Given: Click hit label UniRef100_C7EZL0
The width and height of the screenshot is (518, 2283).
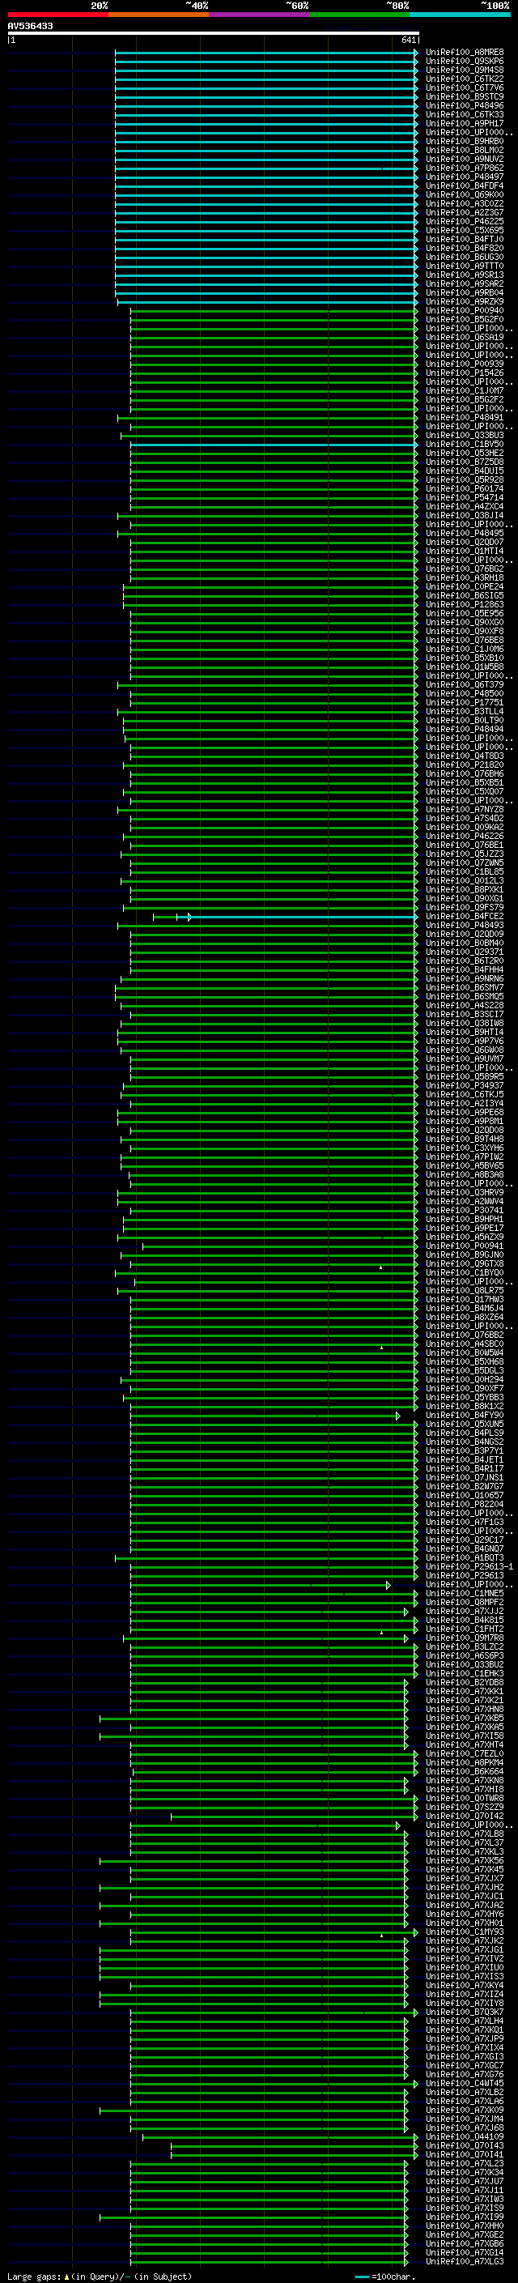Looking at the screenshot, I should (x=465, y=1753).
